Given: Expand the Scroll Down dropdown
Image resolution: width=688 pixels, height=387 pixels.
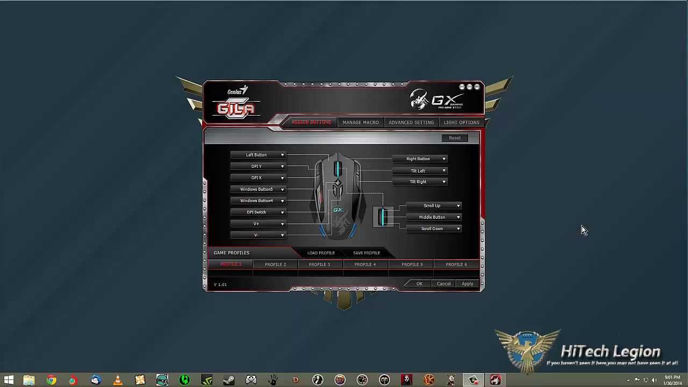Looking at the screenshot, I should pos(434,229).
